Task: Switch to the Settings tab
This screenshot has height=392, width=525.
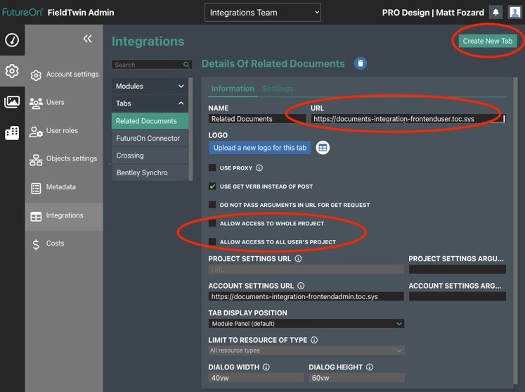Action: (278, 89)
